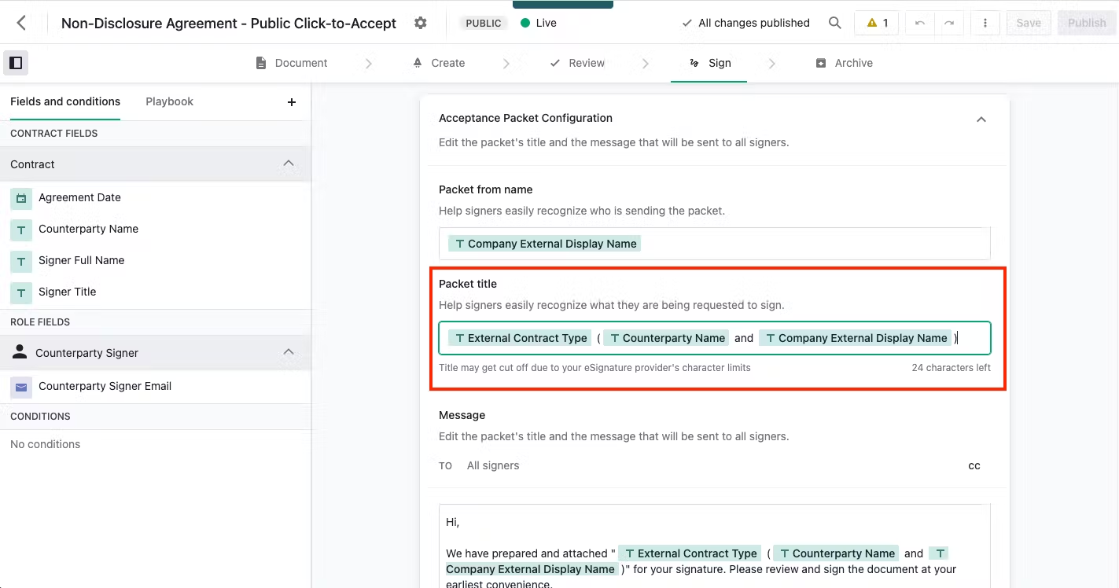
Task: Open the agreement settings gear
Action: pos(421,23)
